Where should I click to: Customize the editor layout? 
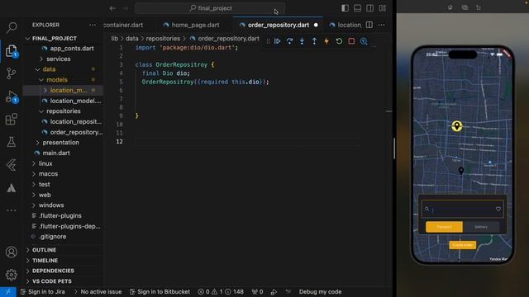coord(382,8)
